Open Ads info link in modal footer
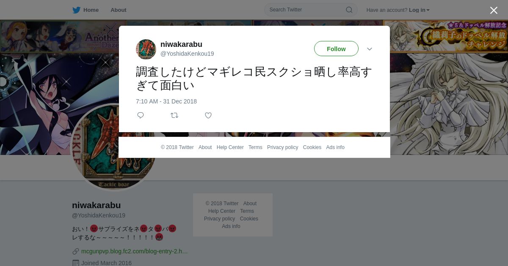Viewport: 508px width, 266px height. click(x=335, y=147)
